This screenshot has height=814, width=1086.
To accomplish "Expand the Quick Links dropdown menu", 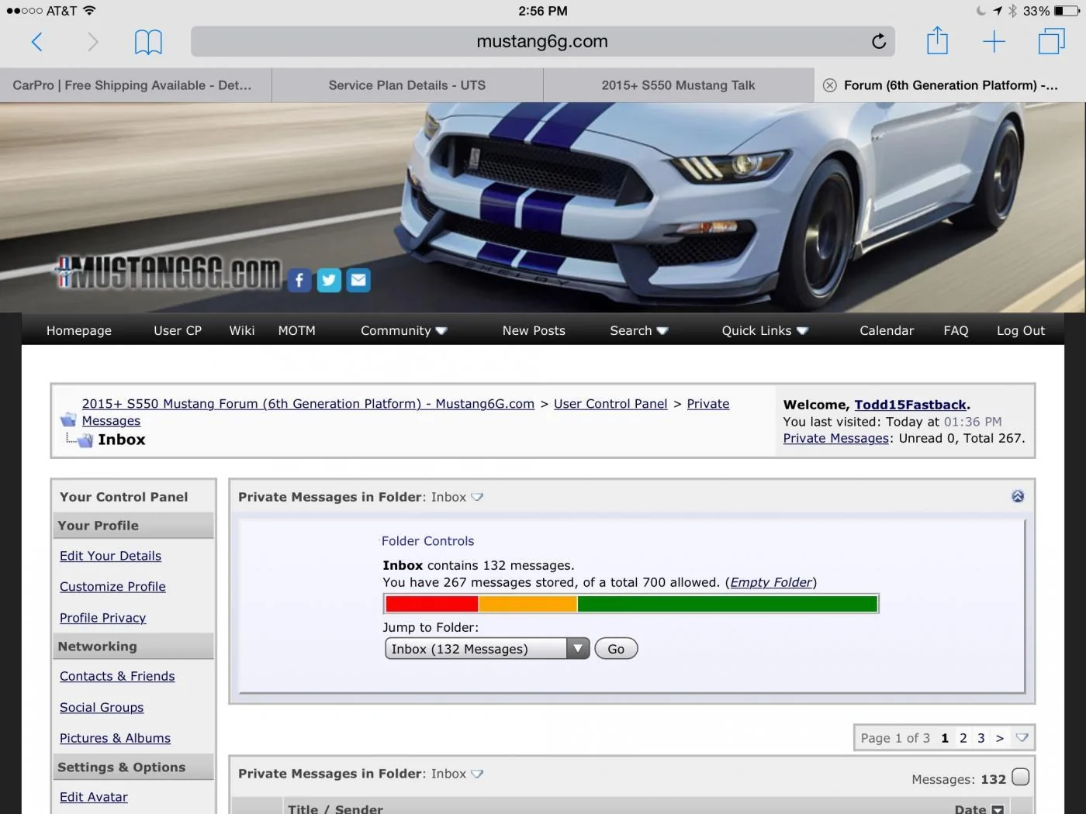I will 765,330.
